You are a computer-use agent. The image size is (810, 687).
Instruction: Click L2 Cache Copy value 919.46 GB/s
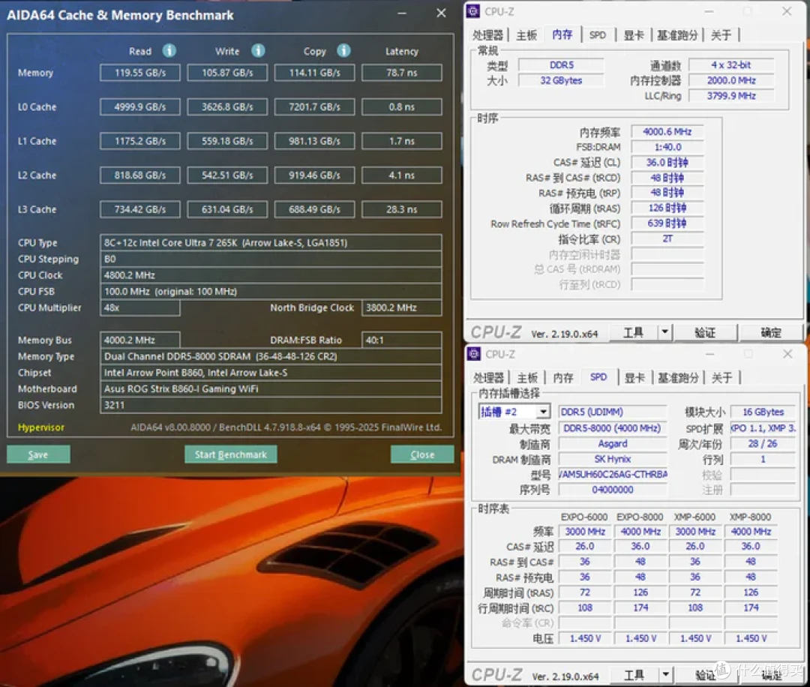[x=314, y=175]
